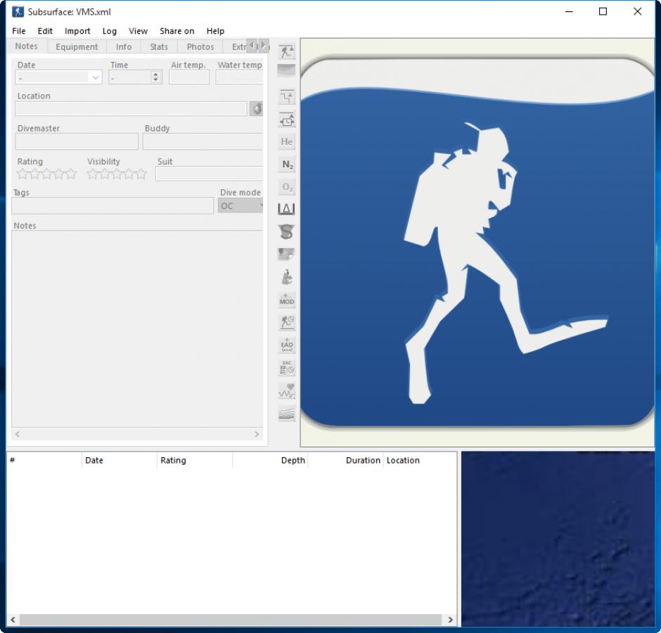Decrease Time with the down spinner arrow
This screenshot has width=661, height=633.
tap(155, 80)
